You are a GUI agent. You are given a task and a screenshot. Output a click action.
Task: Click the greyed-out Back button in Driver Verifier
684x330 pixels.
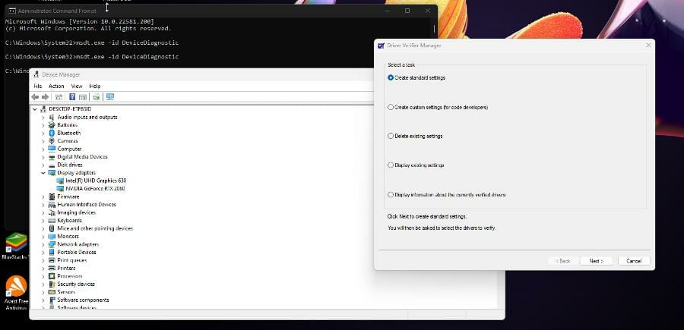pos(562,261)
